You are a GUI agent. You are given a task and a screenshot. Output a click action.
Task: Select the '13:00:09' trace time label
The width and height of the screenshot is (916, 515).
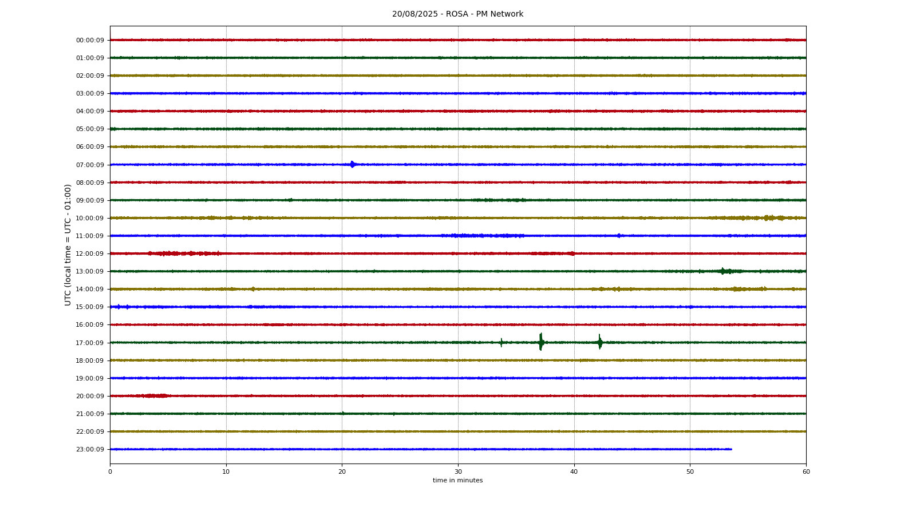[x=90, y=271]
